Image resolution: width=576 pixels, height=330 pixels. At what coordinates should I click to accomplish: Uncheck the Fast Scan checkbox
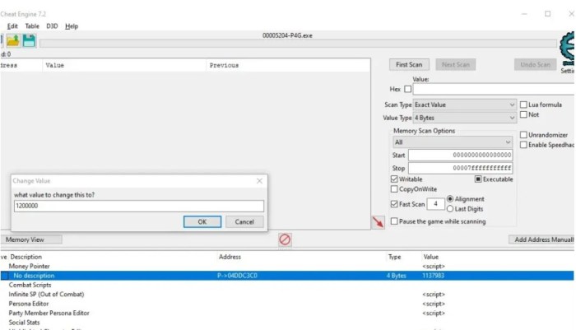(x=394, y=204)
